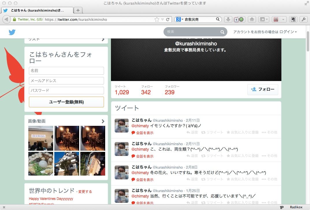Click the 1 counter toolbar button

236,20
